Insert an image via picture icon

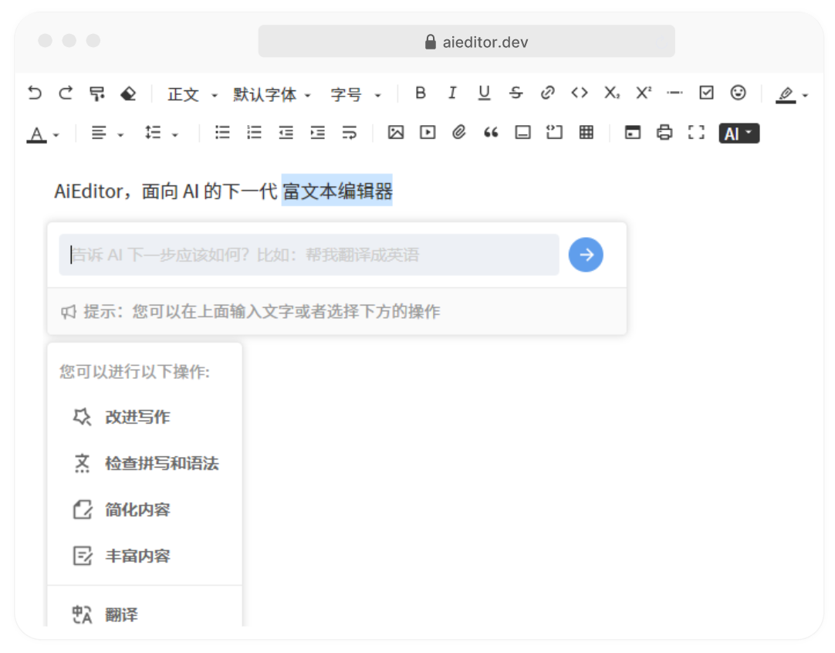(396, 133)
